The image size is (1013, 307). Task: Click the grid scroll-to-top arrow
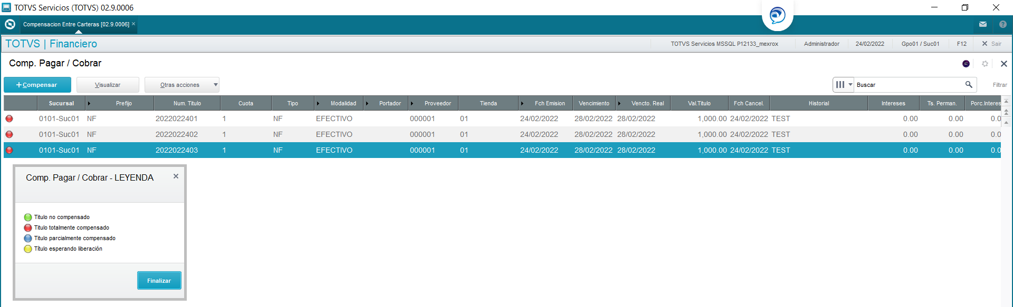pos(1006,101)
